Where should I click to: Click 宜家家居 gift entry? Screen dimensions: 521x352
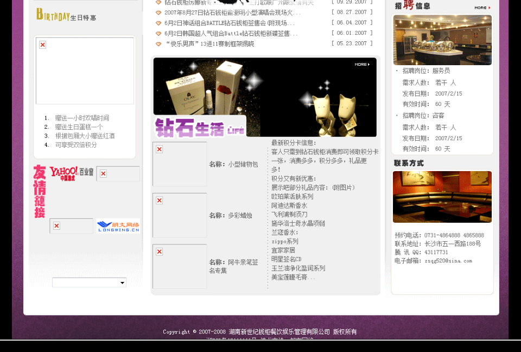[283, 250]
